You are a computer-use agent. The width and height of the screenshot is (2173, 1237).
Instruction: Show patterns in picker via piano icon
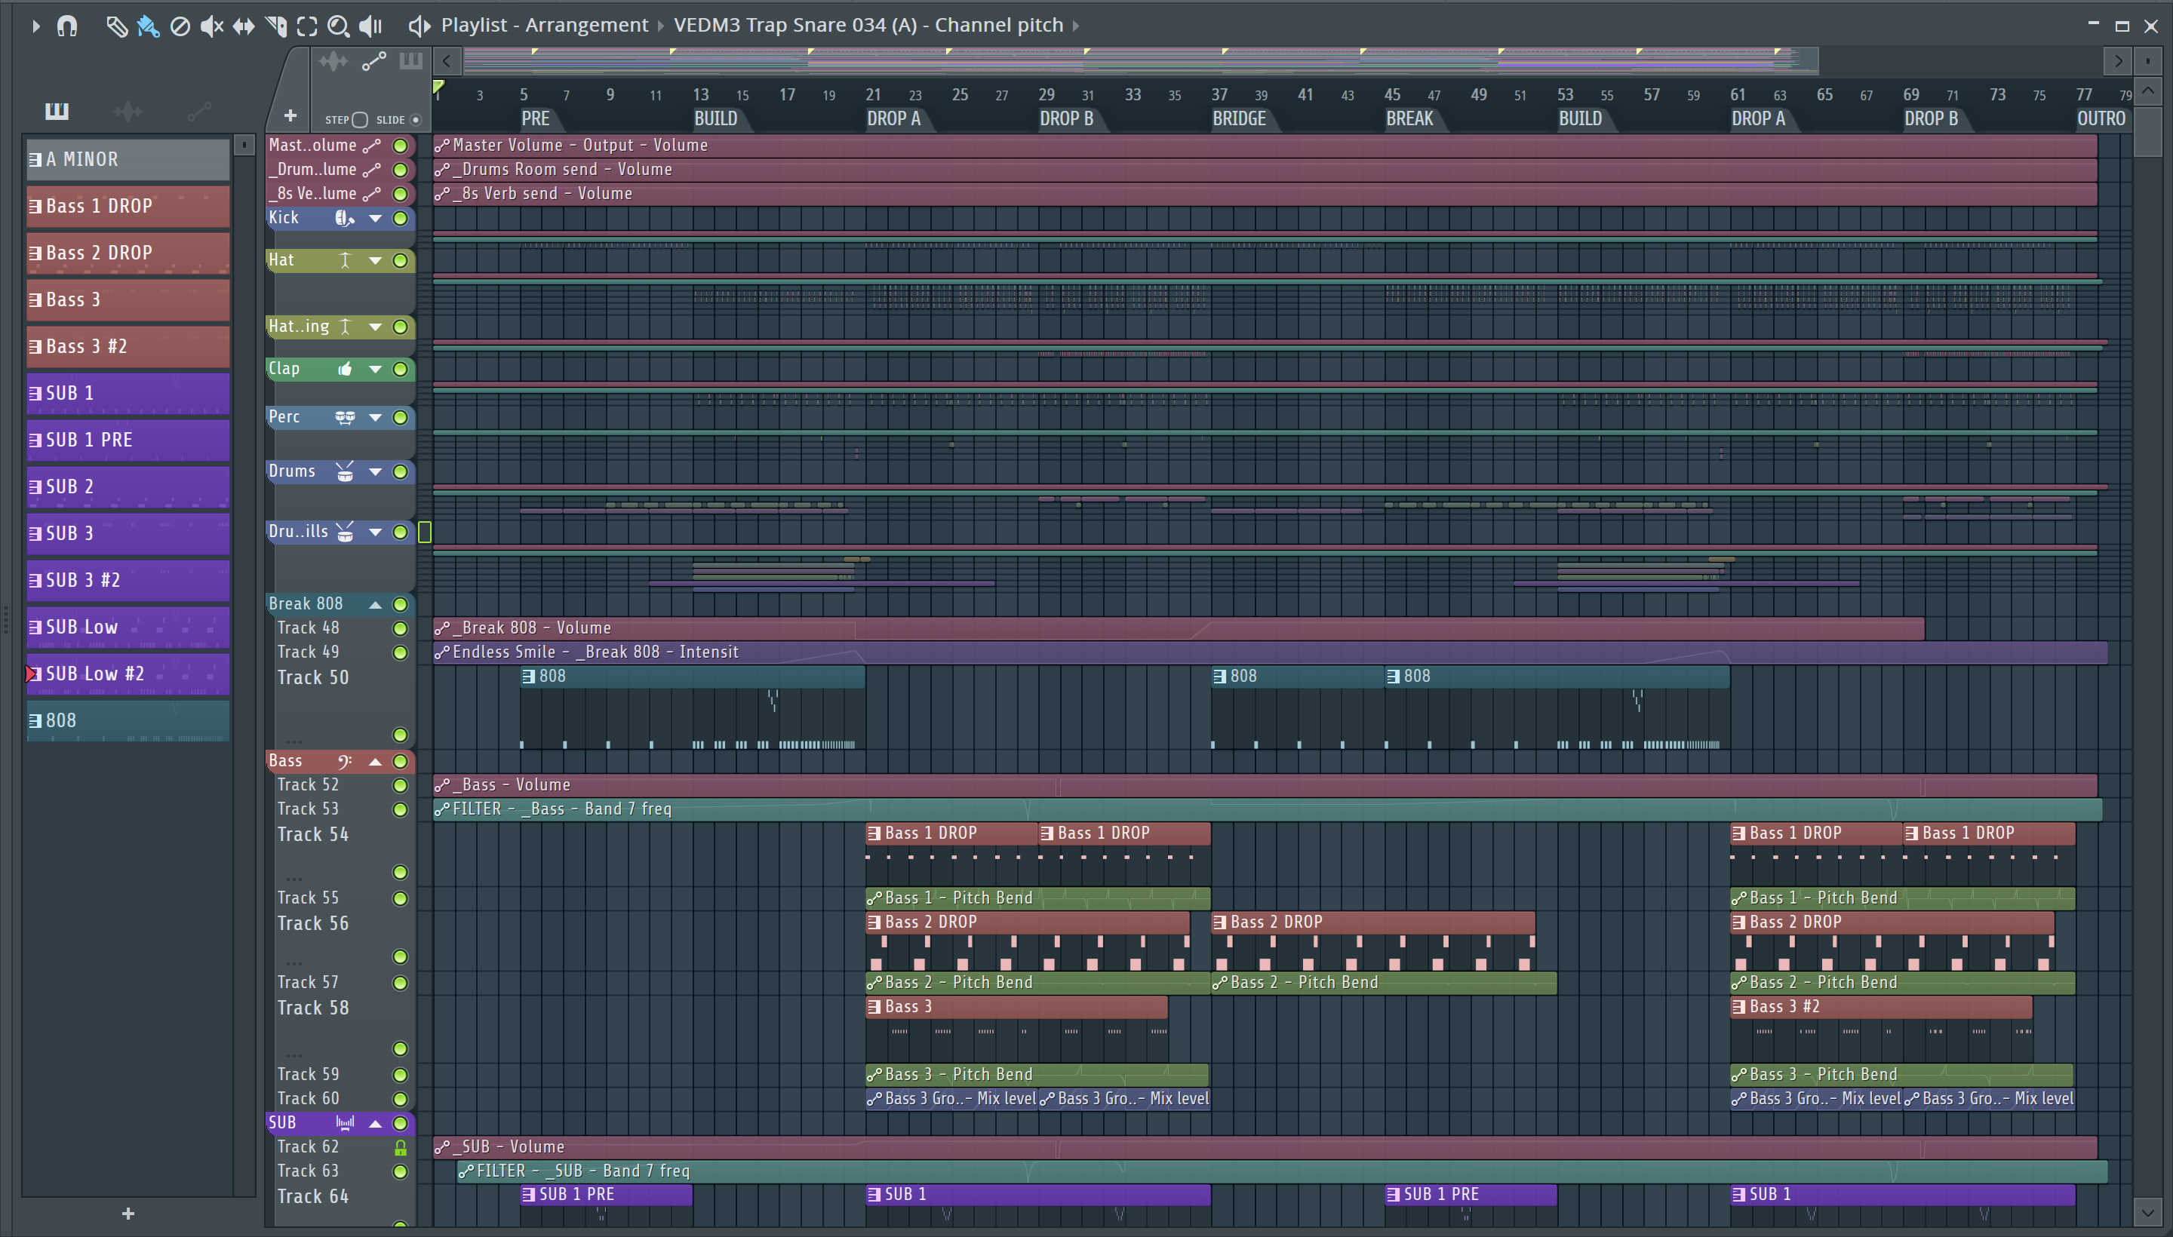pyautogui.click(x=57, y=110)
